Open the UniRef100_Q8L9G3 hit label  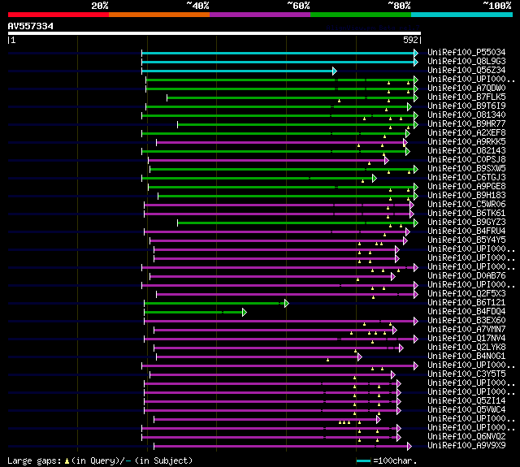pyautogui.click(x=466, y=61)
